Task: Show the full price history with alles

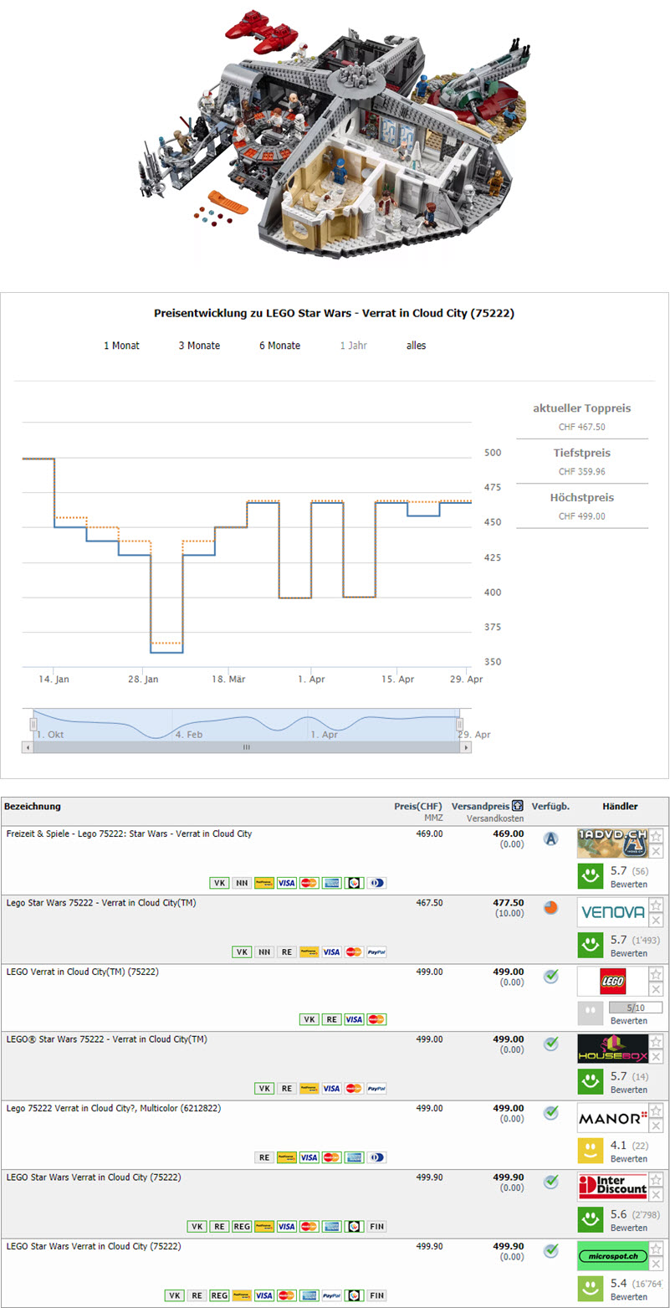Action: pos(416,346)
